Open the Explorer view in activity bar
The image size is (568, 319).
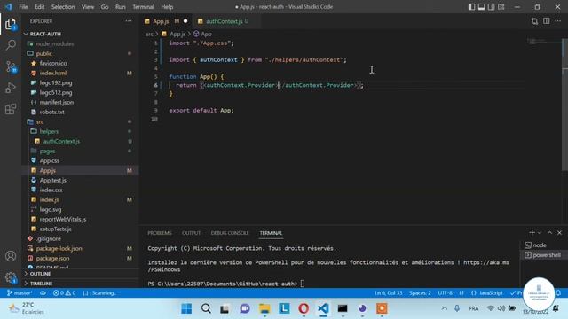11,24
